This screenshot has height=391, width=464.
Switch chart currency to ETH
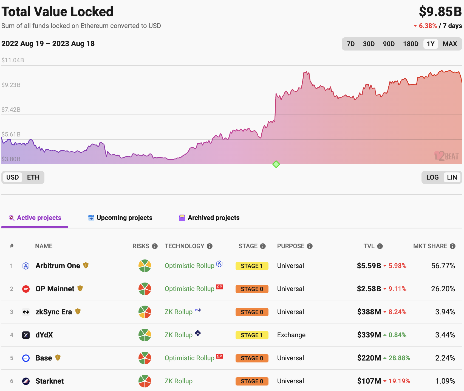tap(33, 177)
